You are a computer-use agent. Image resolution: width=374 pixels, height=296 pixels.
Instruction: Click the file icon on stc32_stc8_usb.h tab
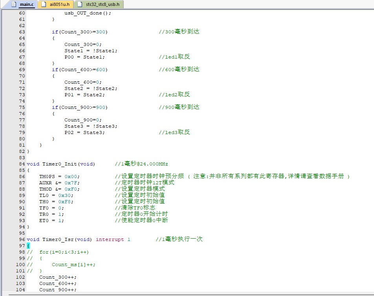coord(80,4)
